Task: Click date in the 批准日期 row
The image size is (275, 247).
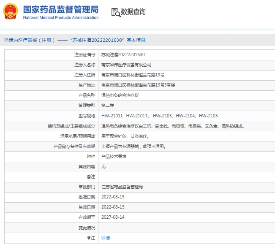Action: click(x=113, y=197)
